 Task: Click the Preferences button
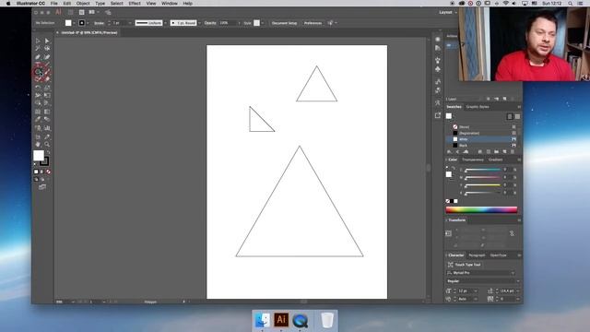[x=313, y=23]
